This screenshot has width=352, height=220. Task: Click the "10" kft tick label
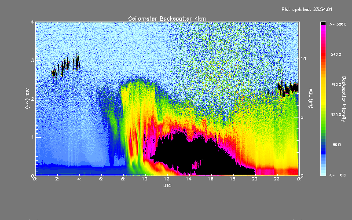303,59
